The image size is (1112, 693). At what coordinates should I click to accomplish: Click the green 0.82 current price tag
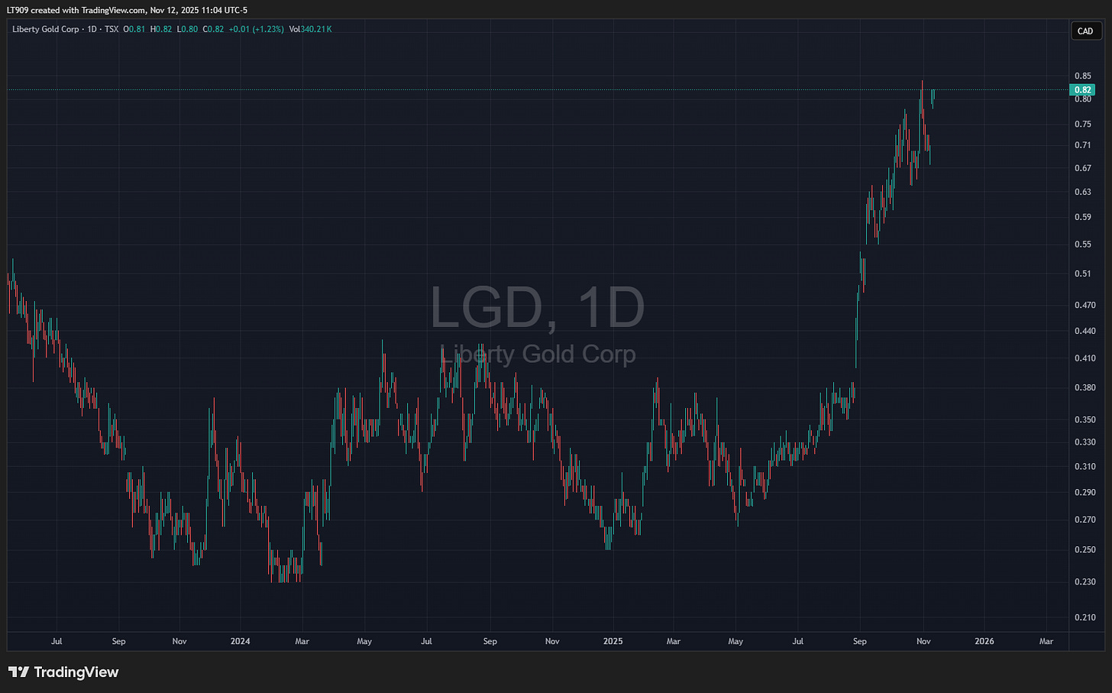click(x=1083, y=90)
